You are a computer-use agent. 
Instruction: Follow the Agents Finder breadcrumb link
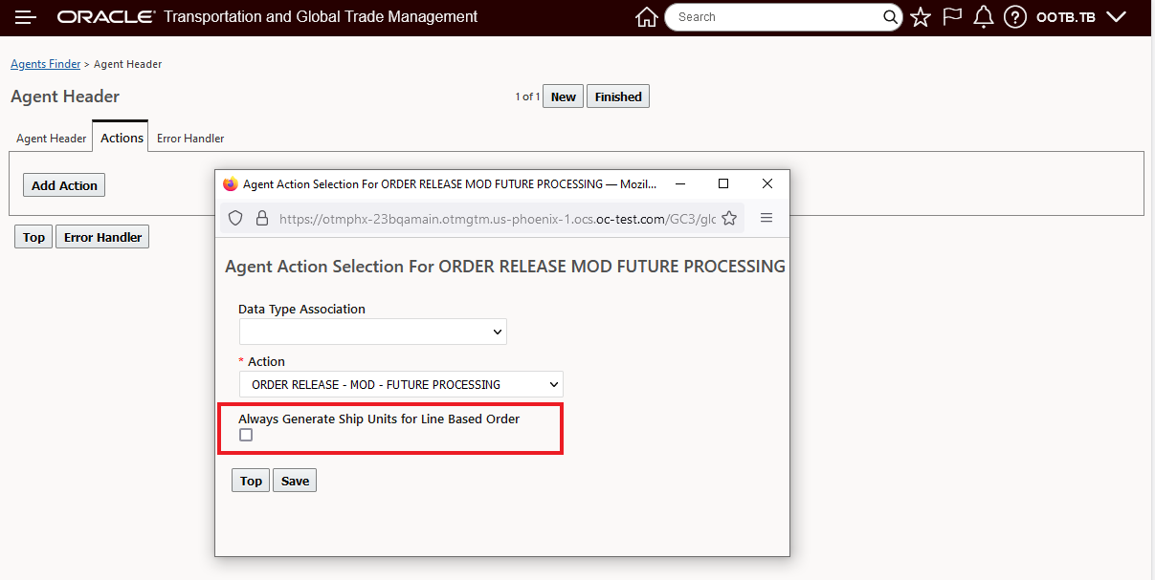pyautogui.click(x=46, y=64)
